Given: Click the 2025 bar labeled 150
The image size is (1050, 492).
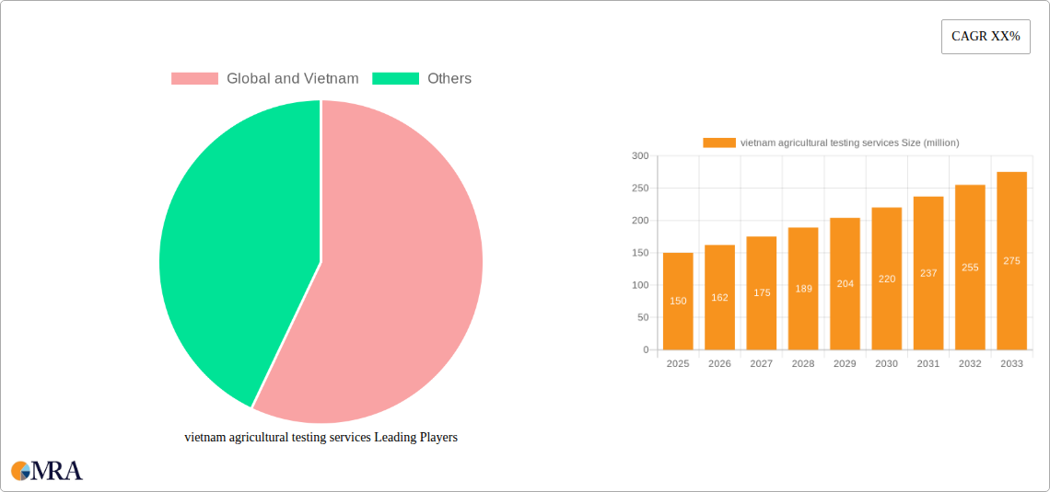Looking at the screenshot, I should [678, 301].
